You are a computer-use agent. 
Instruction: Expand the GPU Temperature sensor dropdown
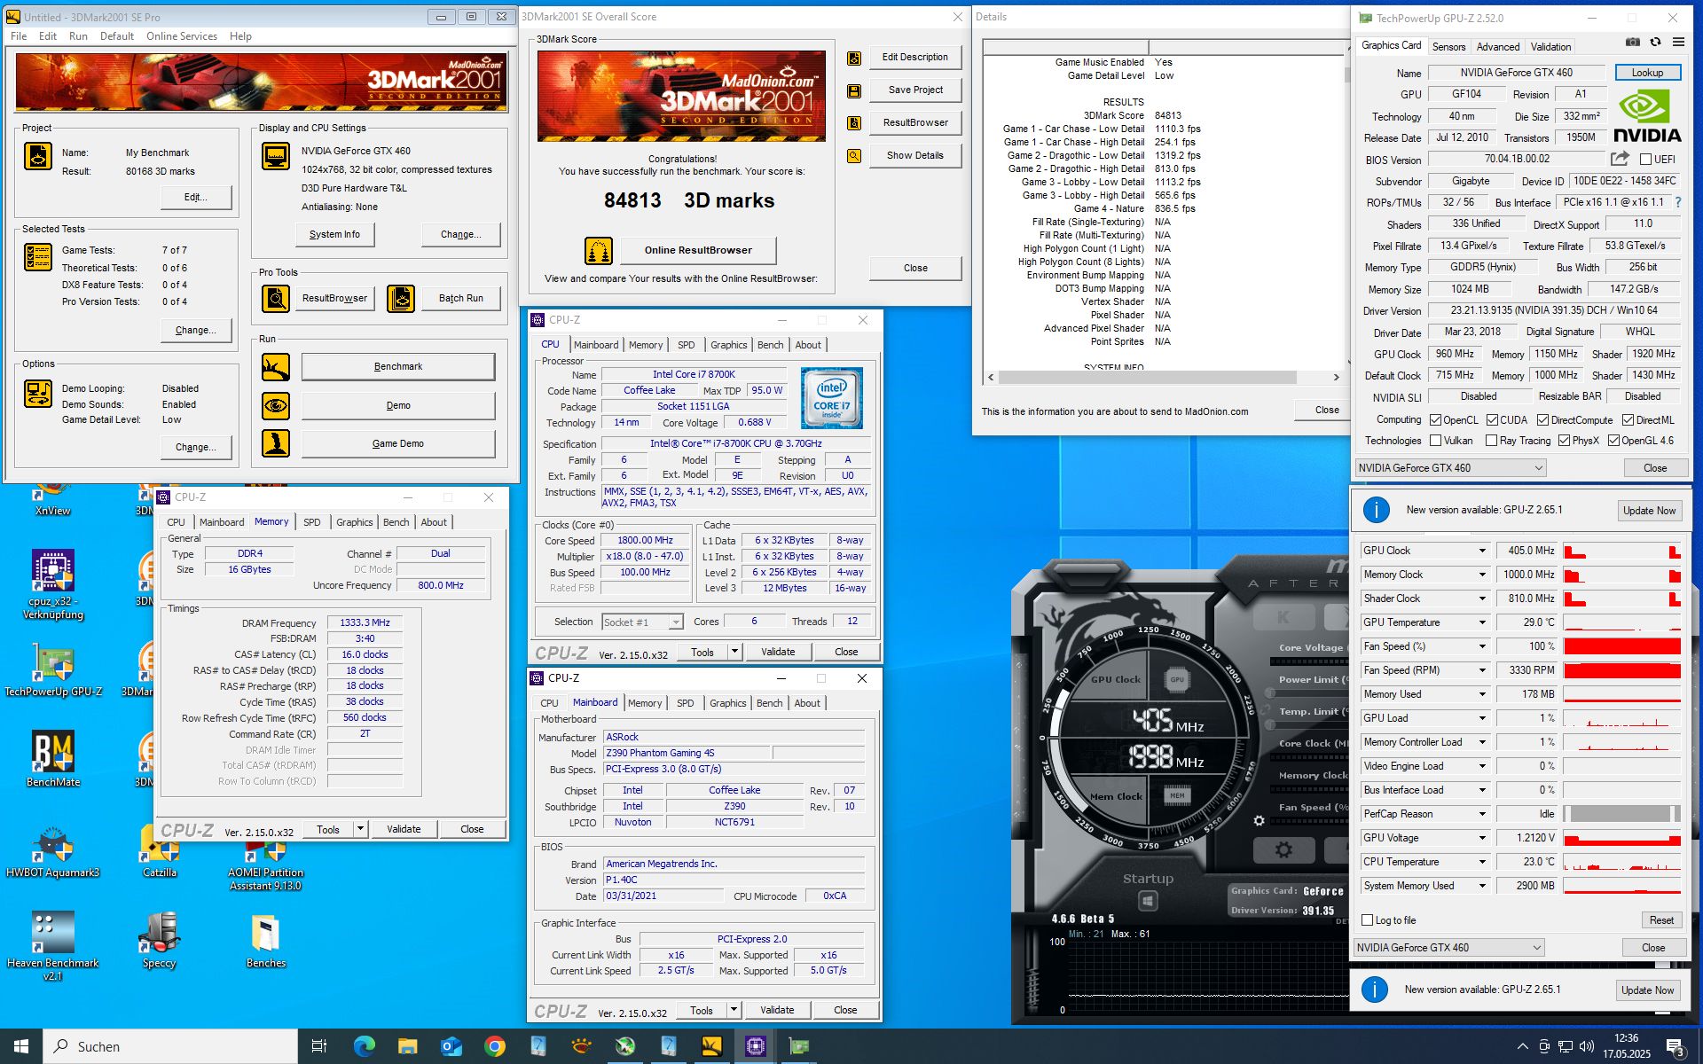pyautogui.click(x=1481, y=622)
